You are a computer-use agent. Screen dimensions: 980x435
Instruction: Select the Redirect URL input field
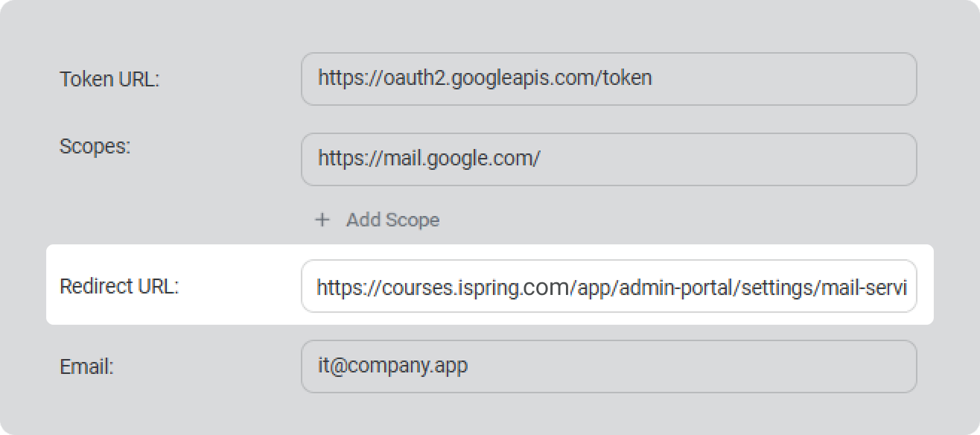click(608, 286)
